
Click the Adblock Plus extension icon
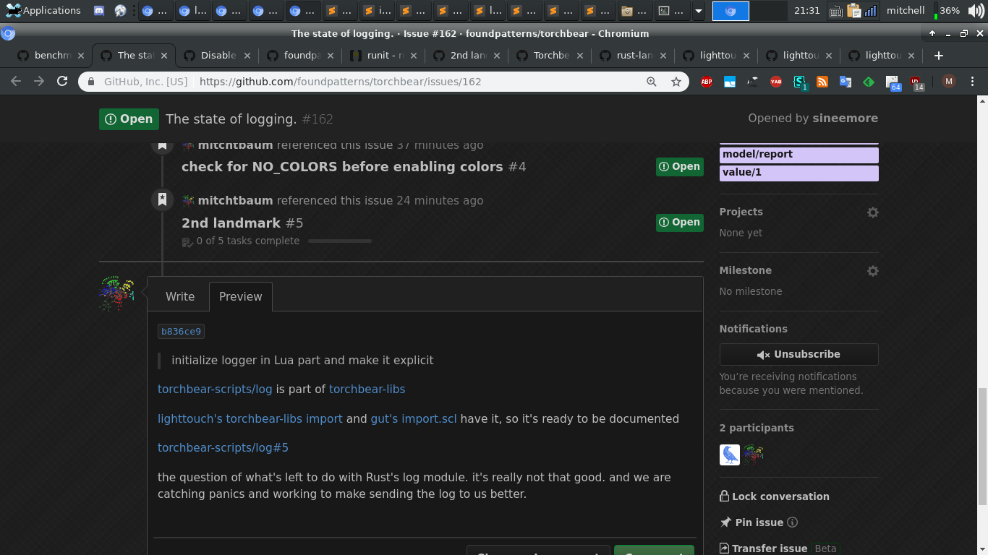(x=707, y=82)
